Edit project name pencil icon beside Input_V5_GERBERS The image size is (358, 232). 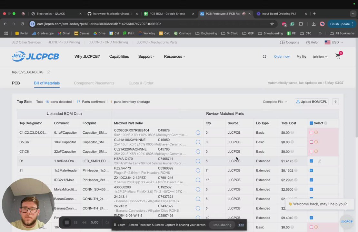pyautogui.click(x=48, y=72)
